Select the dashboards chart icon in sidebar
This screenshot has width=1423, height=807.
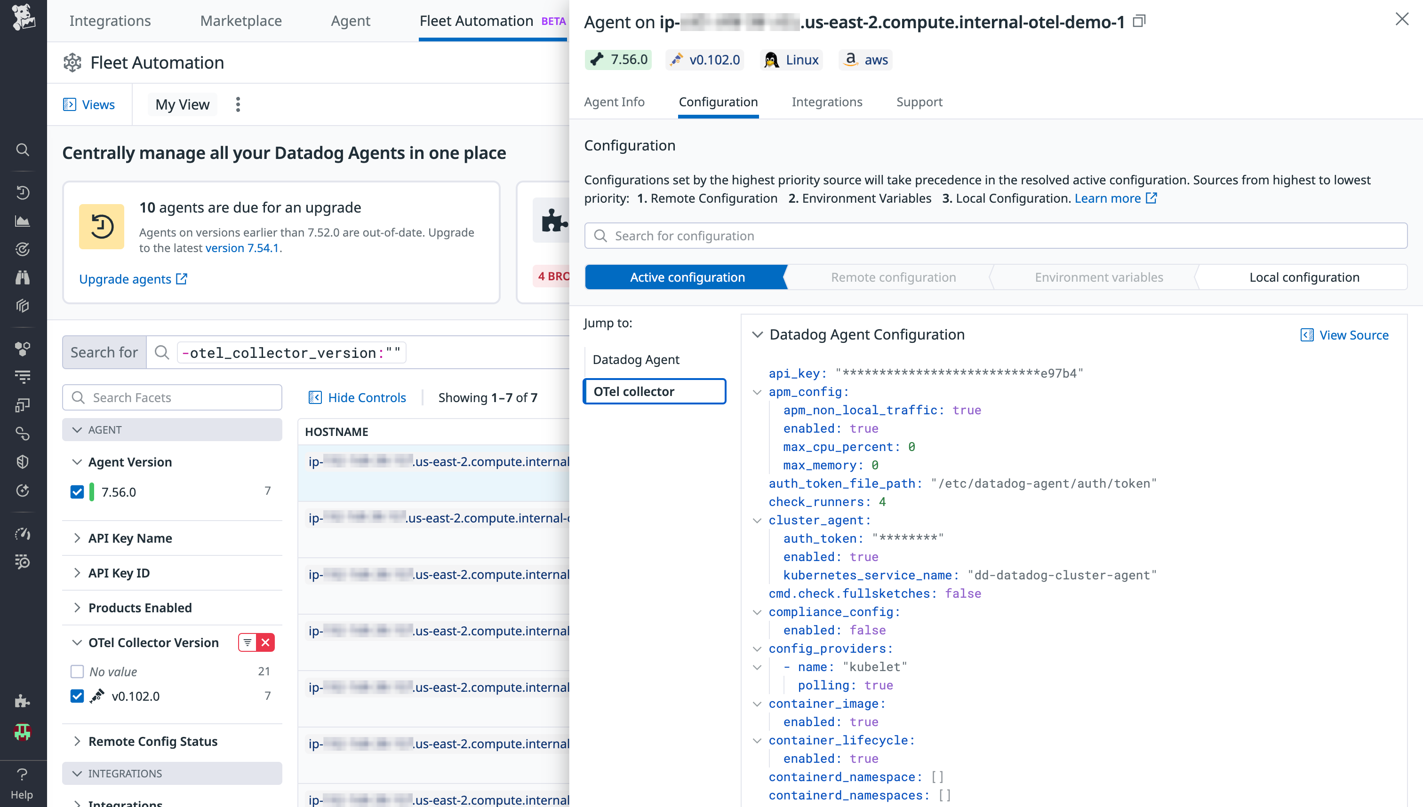pyautogui.click(x=22, y=220)
